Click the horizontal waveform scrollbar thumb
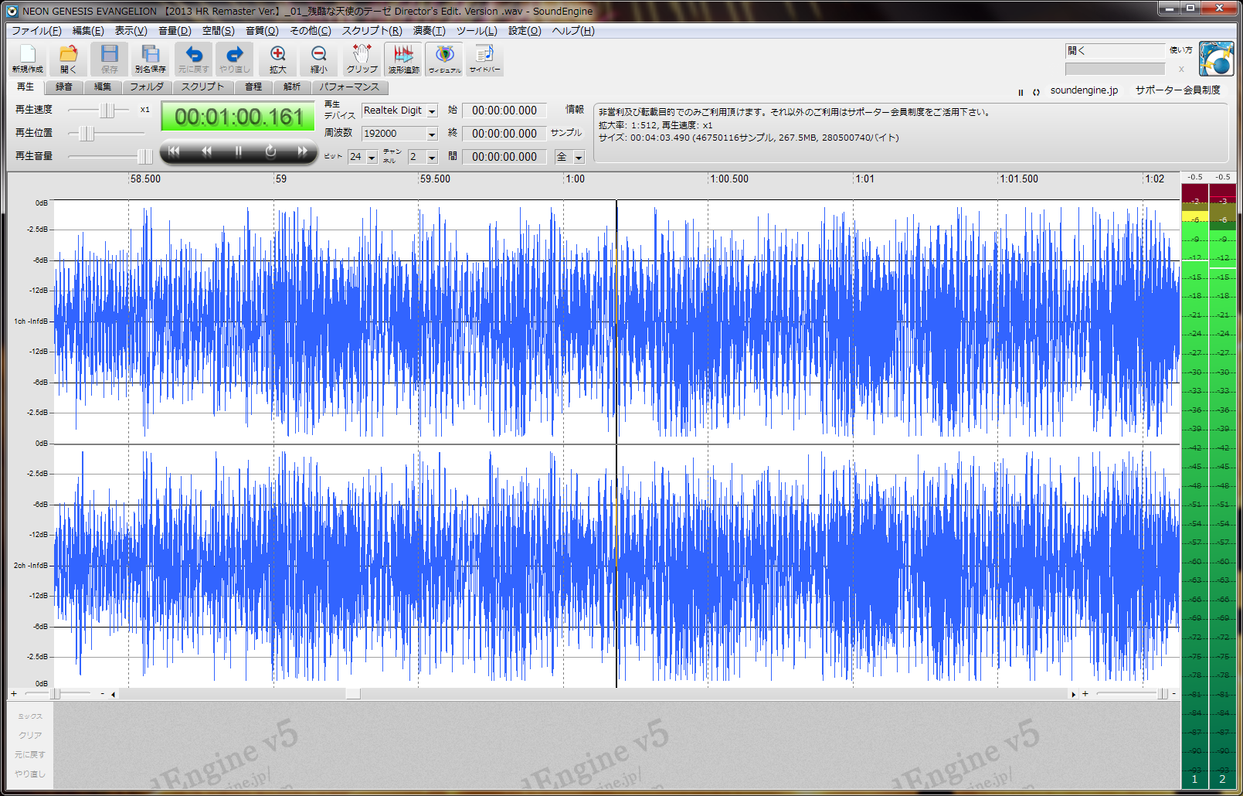Viewport: 1243px width, 796px height. [x=353, y=694]
